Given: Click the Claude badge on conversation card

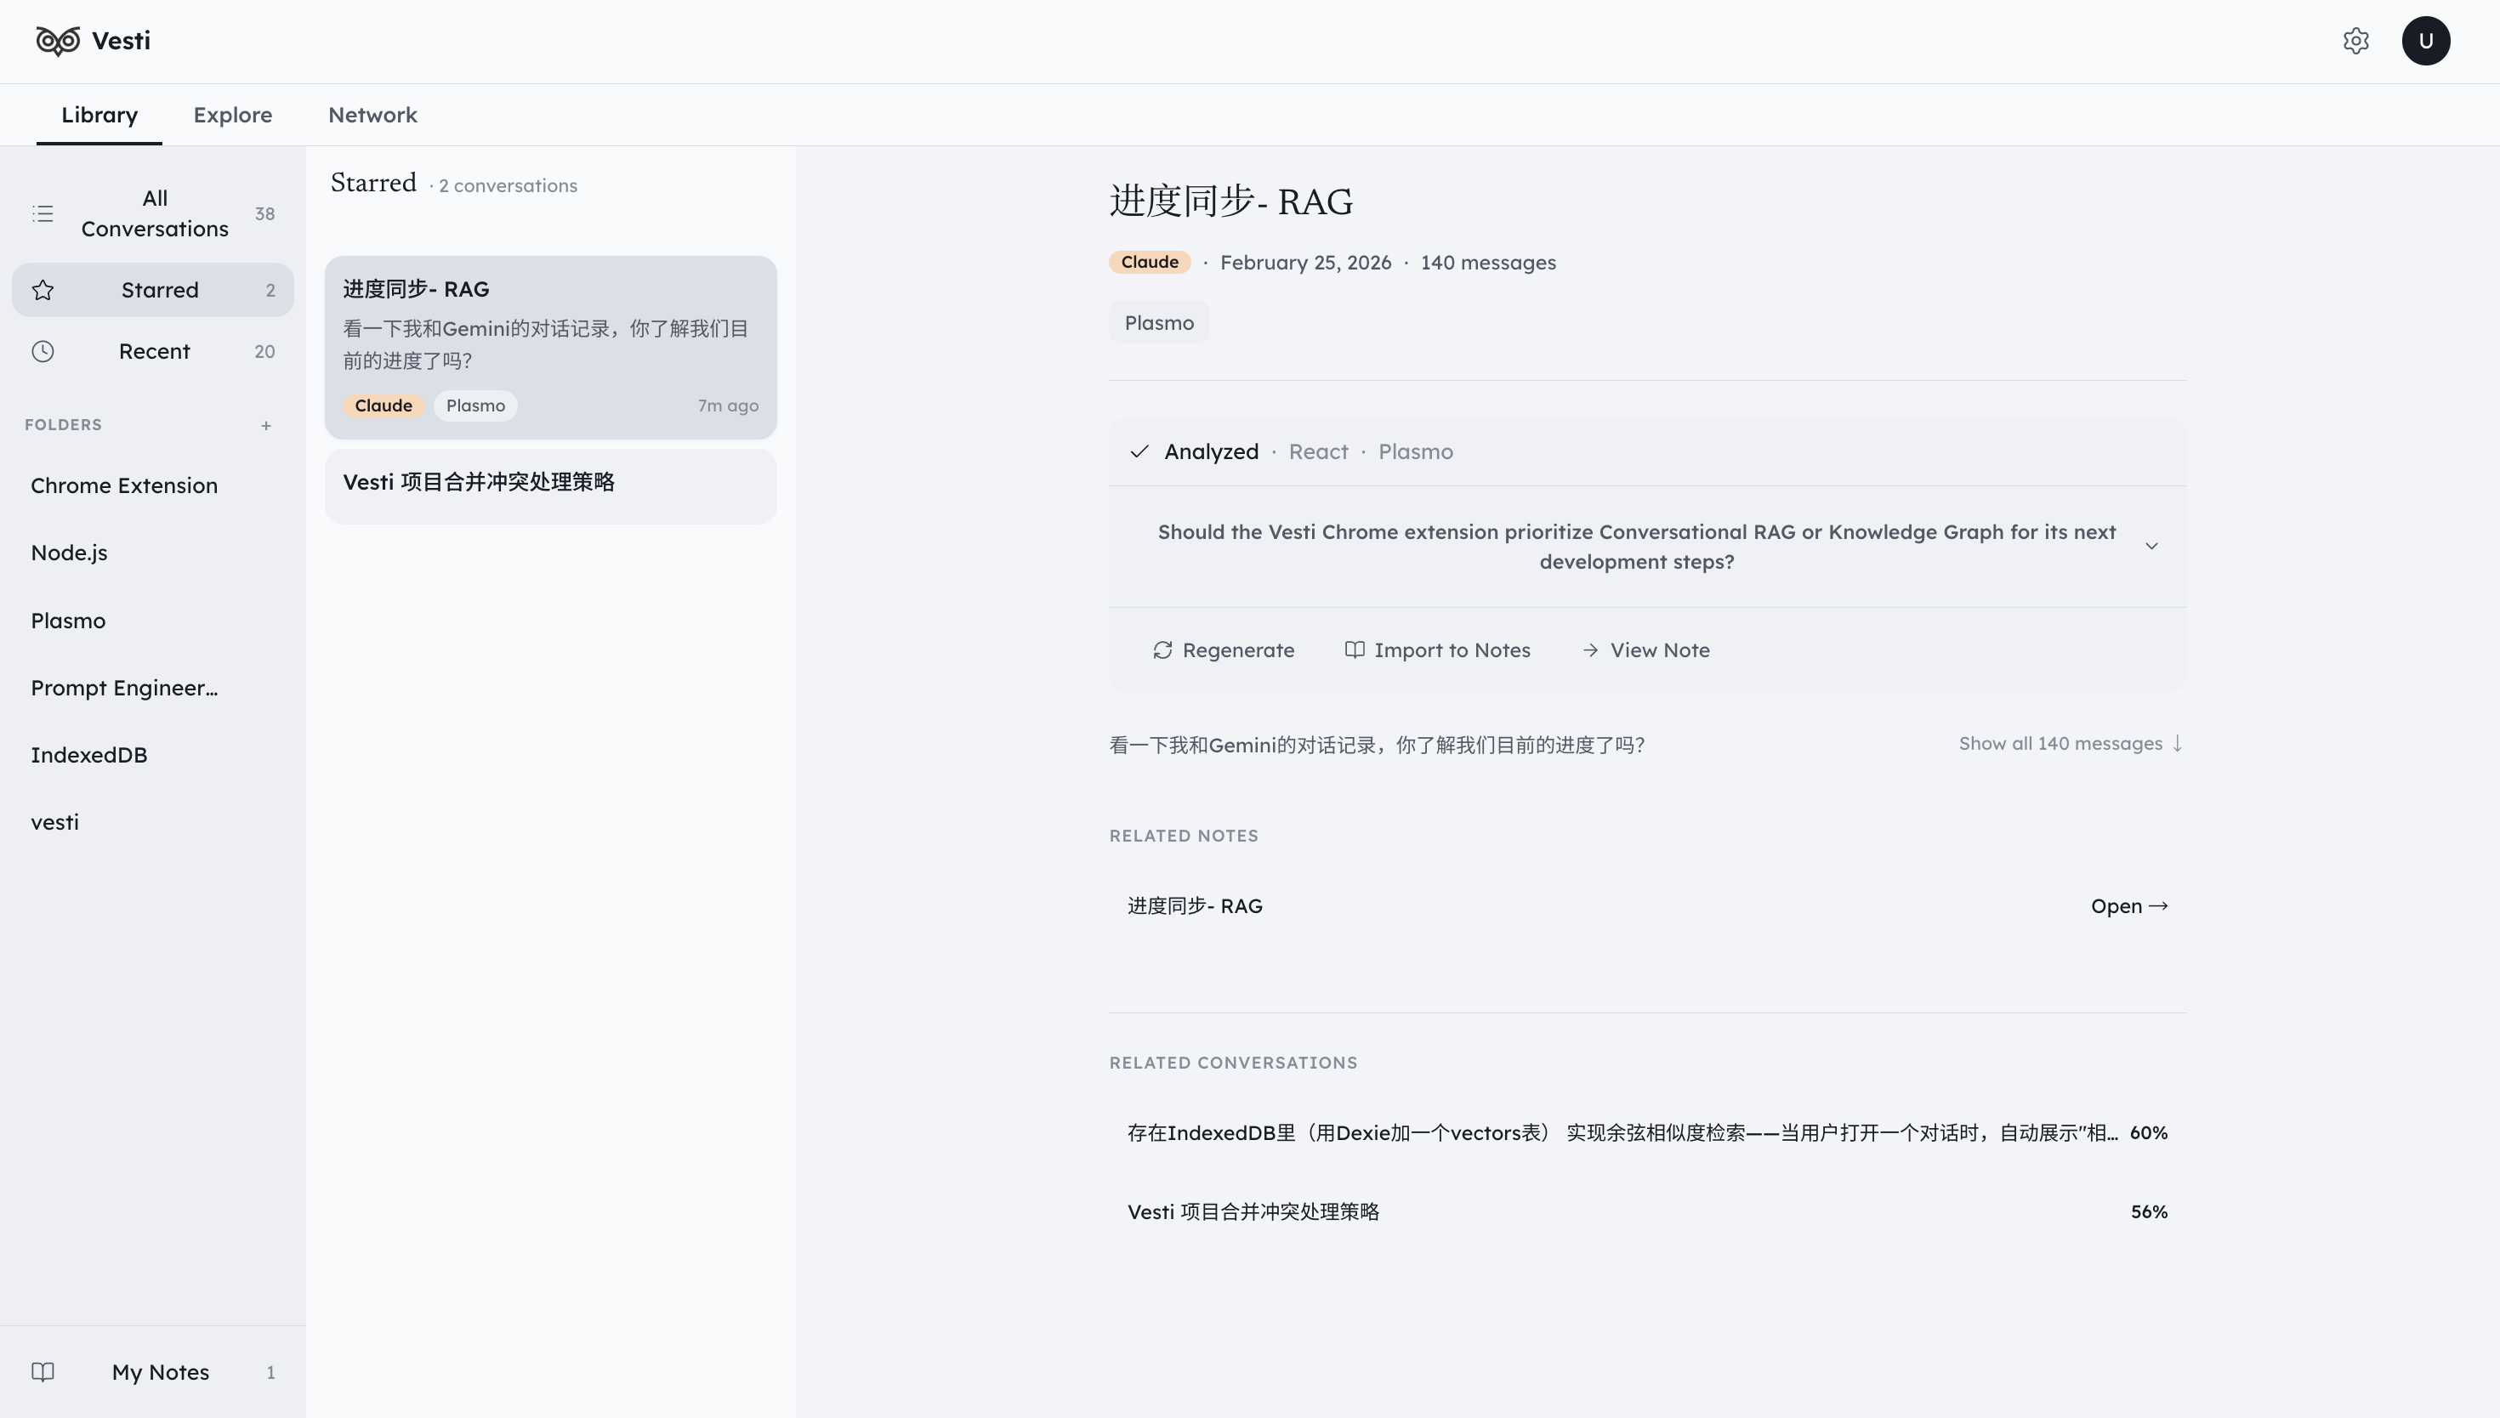Looking at the screenshot, I should tap(383, 406).
